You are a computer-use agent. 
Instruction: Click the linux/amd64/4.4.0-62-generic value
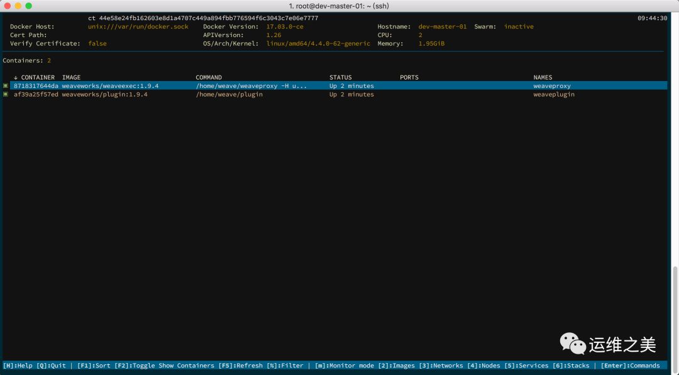318,44
